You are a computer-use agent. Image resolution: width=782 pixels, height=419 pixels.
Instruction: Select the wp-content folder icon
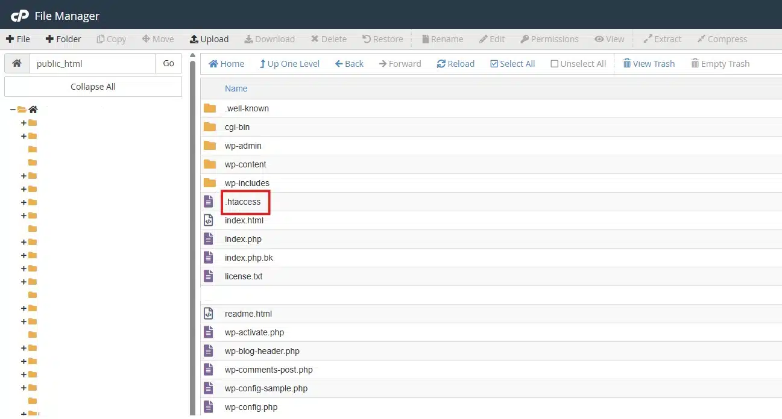coord(210,164)
